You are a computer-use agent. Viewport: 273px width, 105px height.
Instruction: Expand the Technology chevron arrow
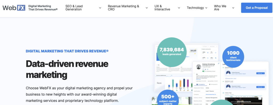point(206,8)
